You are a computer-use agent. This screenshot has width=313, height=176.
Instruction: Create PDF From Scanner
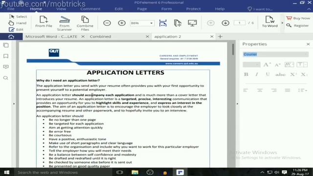pos(64,23)
